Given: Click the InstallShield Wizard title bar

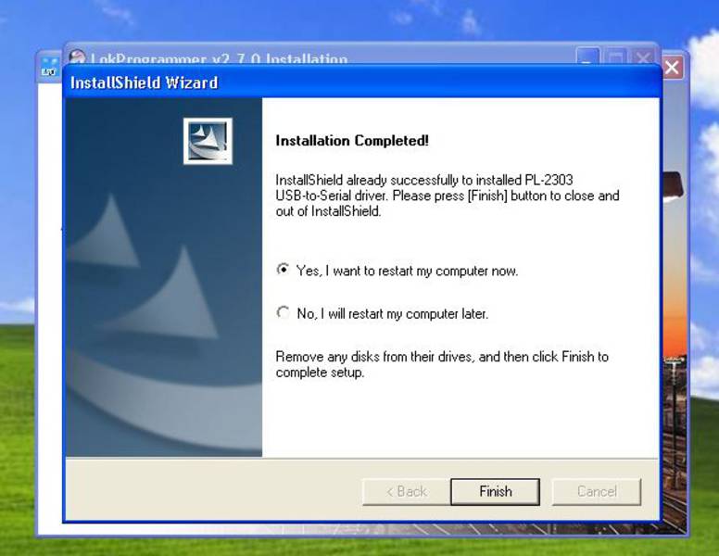Looking at the screenshot, I should click(362, 82).
